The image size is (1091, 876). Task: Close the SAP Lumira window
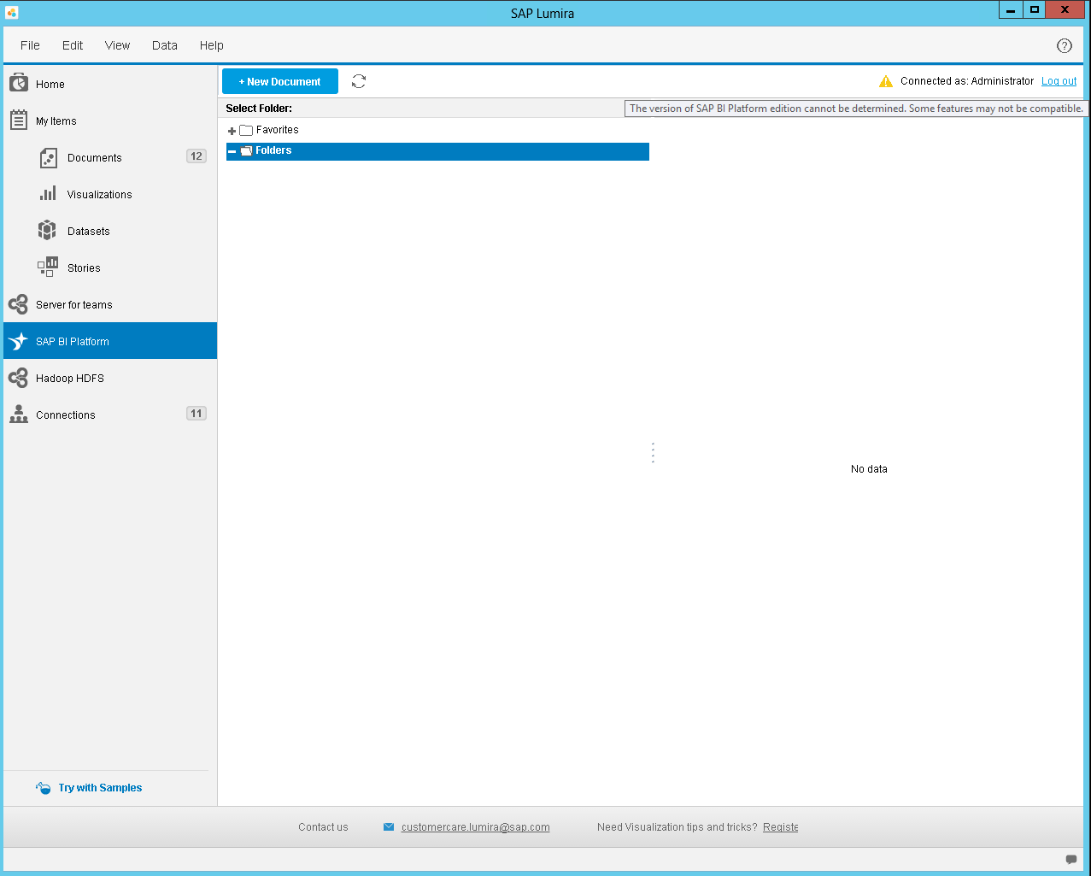point(1065,10)
